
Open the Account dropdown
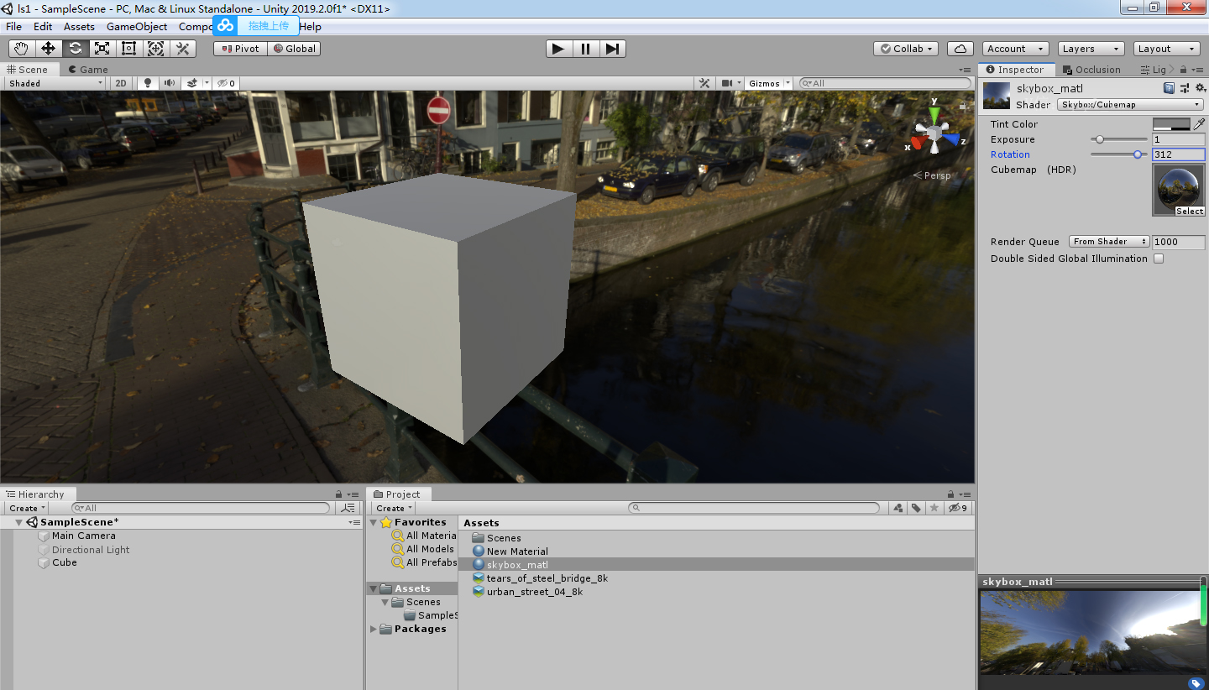click(1016, 49)
